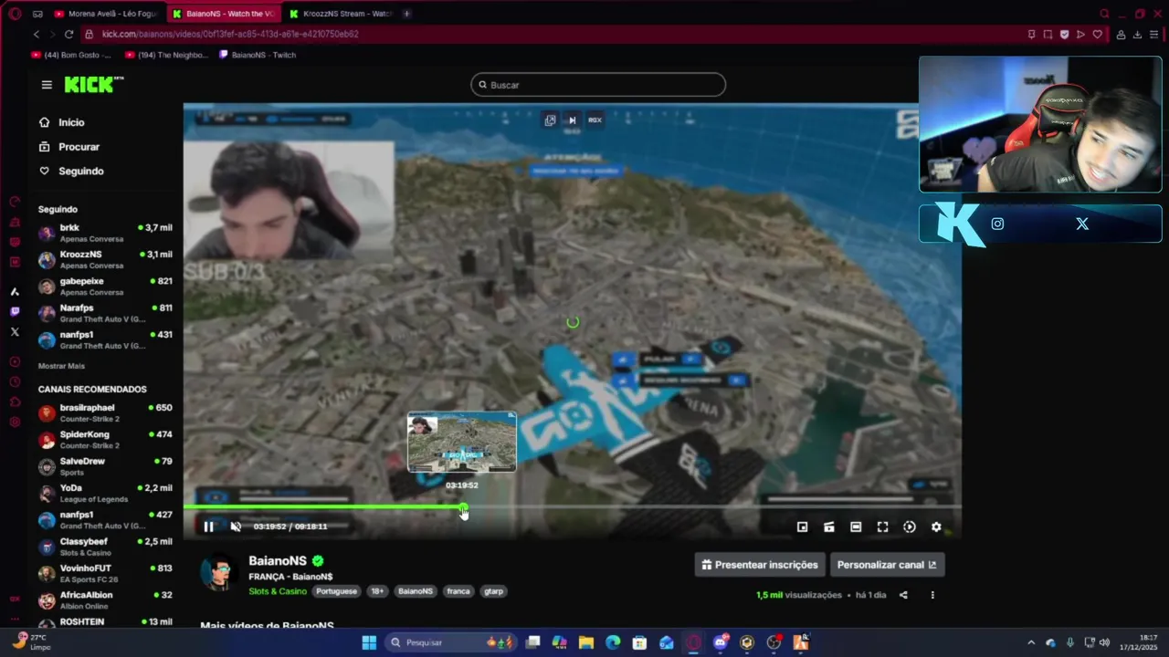This screenshot has height=657, width=1169.
Task: Open brasilraphael recommended channel
Action: [x=105, y=412]
